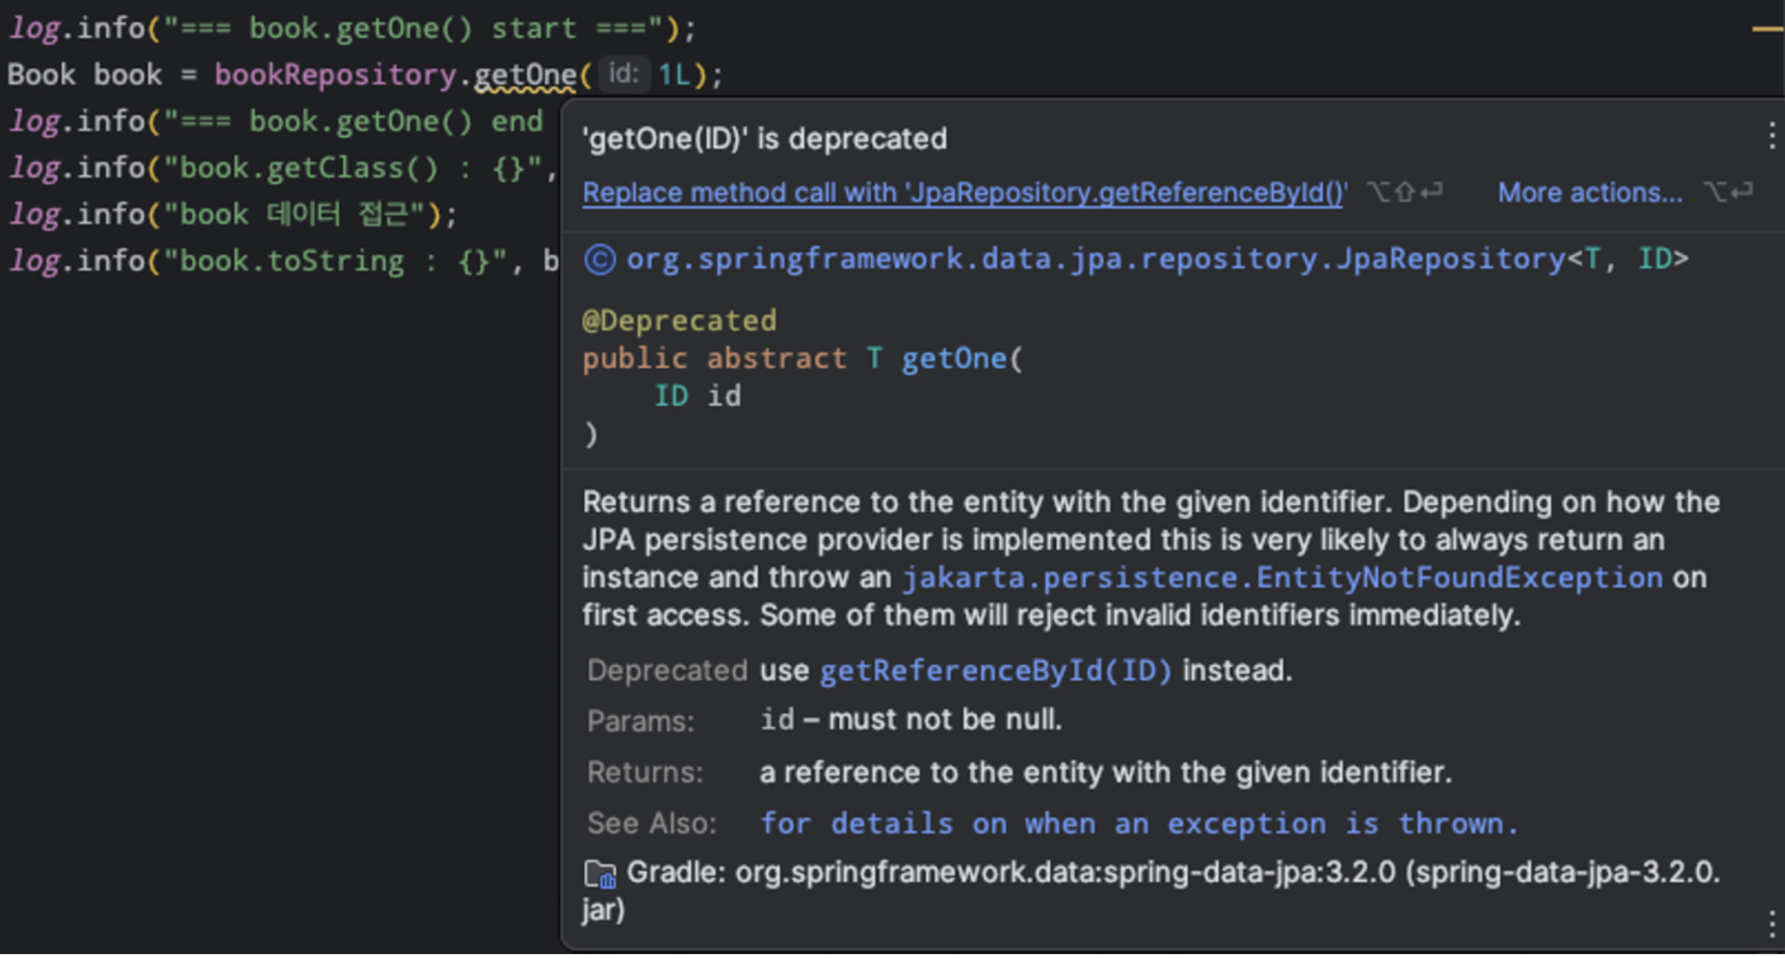Apply Replace method call with getReferenceById quick fix
This screenshot has height=958, width=1785.
point(965,193)
